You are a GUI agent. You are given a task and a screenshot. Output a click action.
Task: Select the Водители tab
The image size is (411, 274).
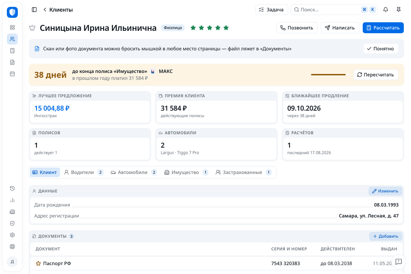click(x=84, y=172)
